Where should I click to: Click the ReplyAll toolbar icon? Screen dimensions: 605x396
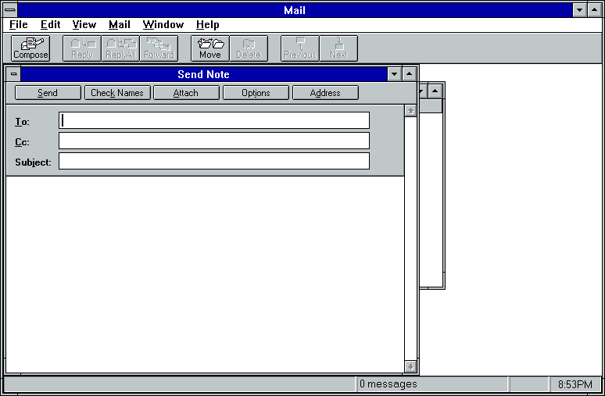(120, 48)
